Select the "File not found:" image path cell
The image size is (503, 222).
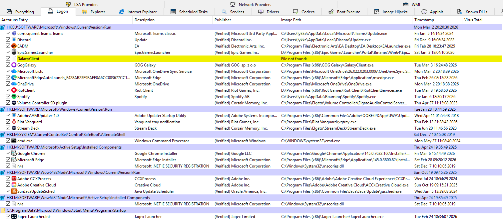click(x=294, y=59)
